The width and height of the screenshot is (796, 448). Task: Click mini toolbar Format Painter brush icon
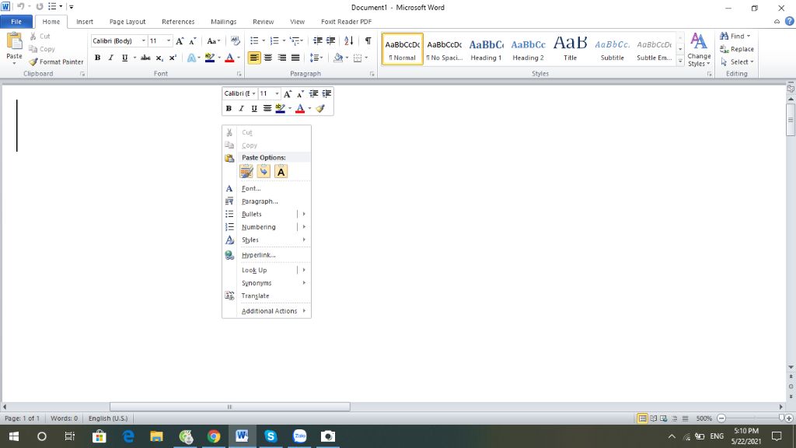pyautogui.click(x=320, y=108)
